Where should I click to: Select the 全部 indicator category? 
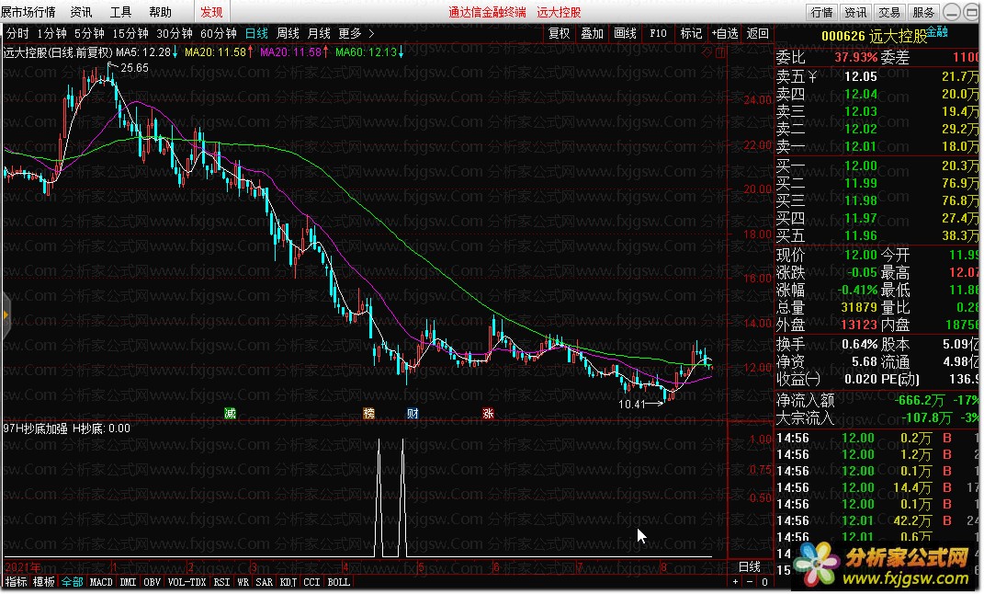tap(72, 582)
